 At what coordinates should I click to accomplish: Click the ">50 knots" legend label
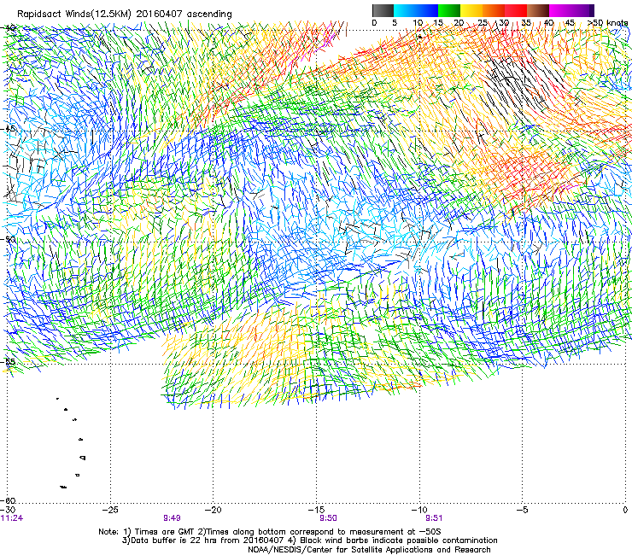607,23
